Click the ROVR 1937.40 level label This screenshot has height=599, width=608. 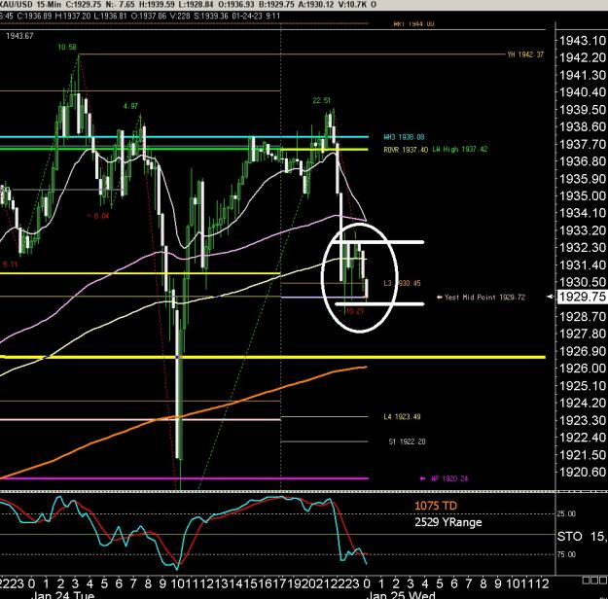pos(406,150)
